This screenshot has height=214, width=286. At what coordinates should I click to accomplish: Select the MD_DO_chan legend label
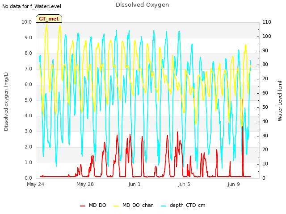138,205
